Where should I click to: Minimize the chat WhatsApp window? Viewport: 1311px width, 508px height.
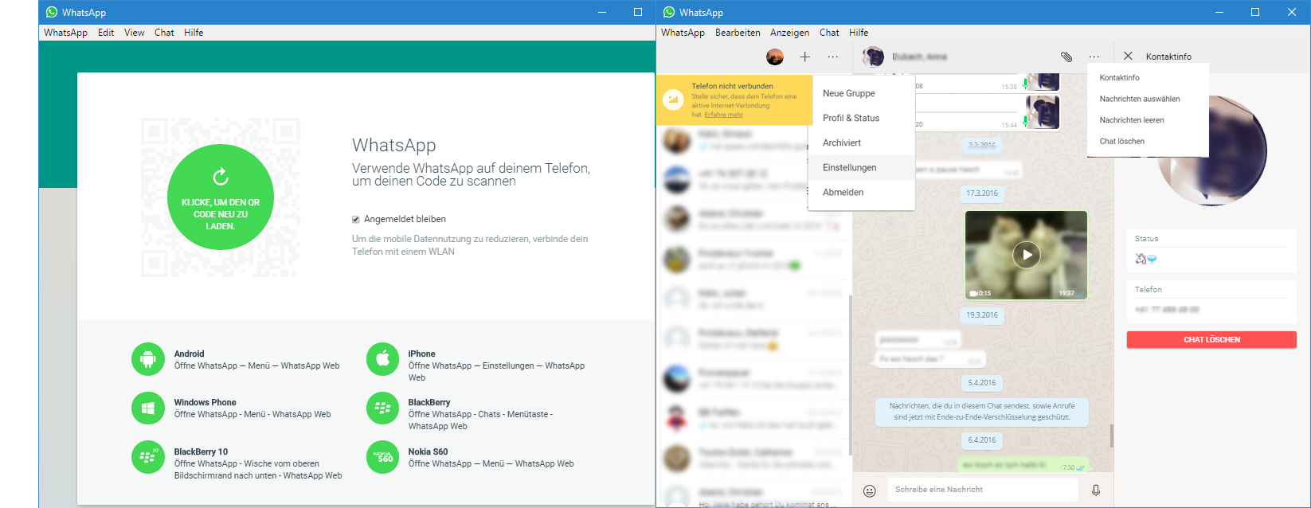[x=1219, y=12]
